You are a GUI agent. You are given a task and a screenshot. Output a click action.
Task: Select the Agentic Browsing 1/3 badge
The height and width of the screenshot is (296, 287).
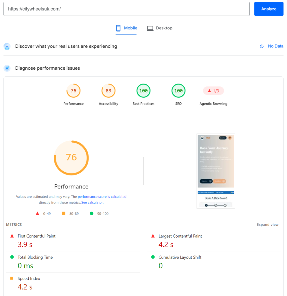click(x=214, y=91)
